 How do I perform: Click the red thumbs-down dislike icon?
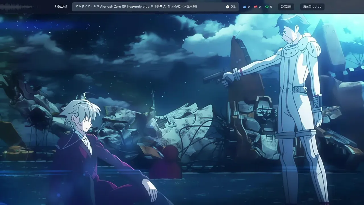pyautogui.click(x=256, y=7)
